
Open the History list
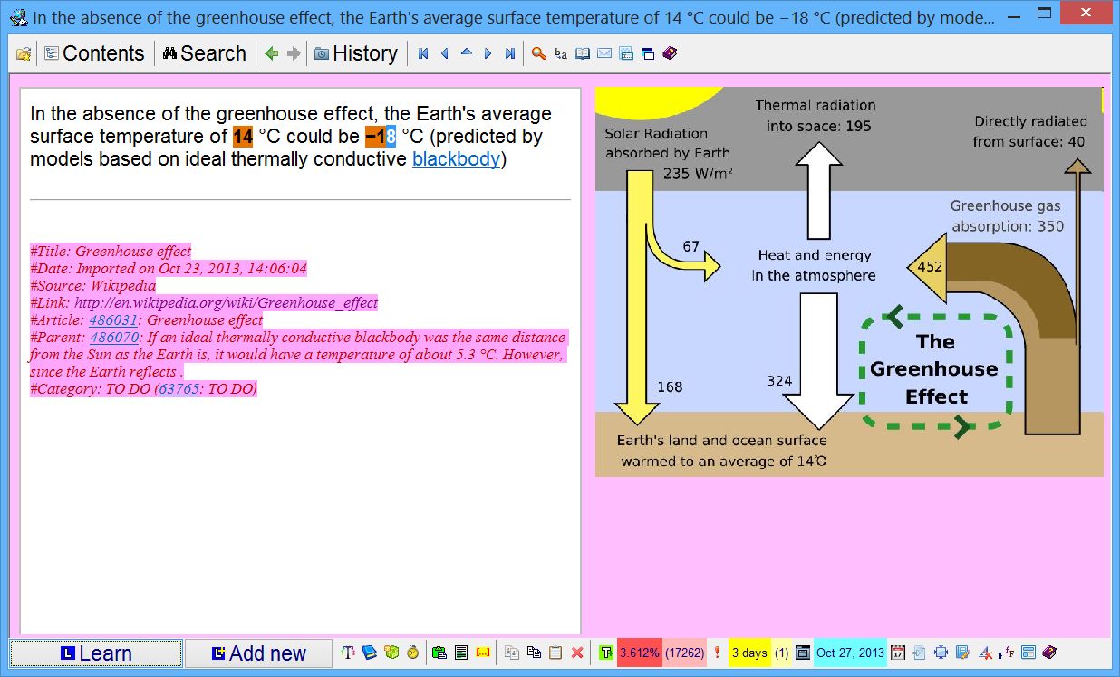[356, 54]
